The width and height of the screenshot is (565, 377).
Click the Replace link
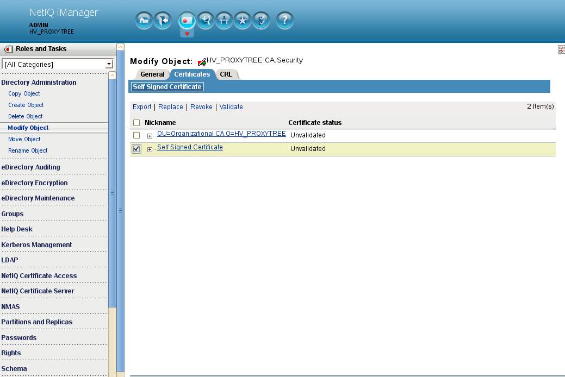coord(170,107)
